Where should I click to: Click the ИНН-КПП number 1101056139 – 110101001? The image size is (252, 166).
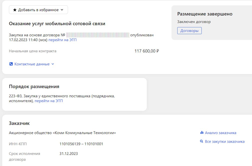[81, 144]
